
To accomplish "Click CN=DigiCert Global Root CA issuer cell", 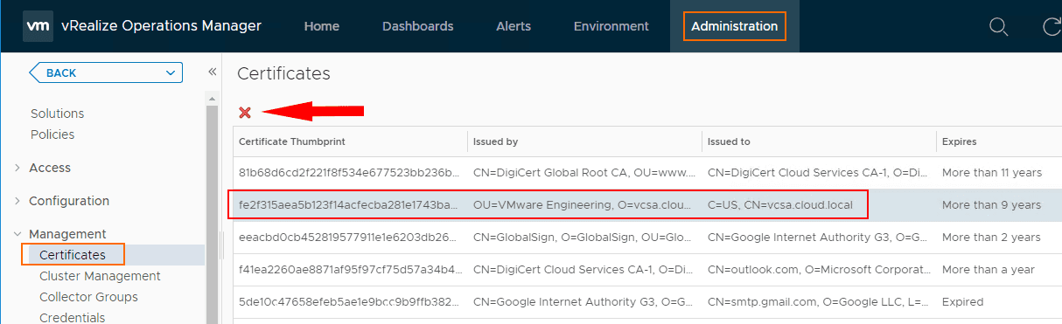I will pos(584,172).
